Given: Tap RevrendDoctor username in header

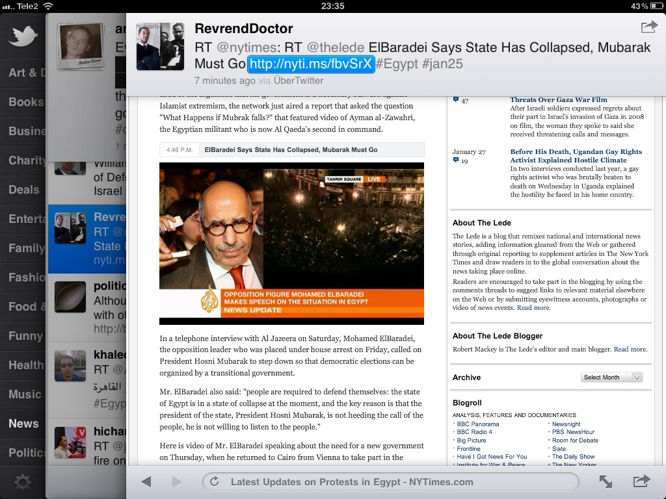Looking at the screenshot, I should point(244,29).
